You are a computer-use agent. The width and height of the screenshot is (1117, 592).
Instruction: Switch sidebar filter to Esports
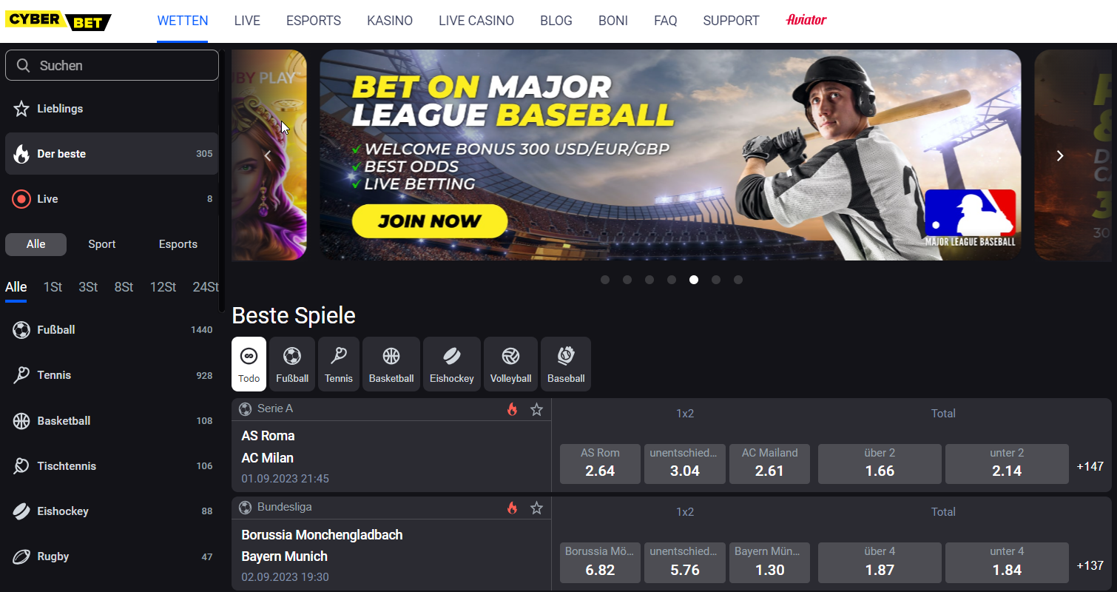pos(178,244)
